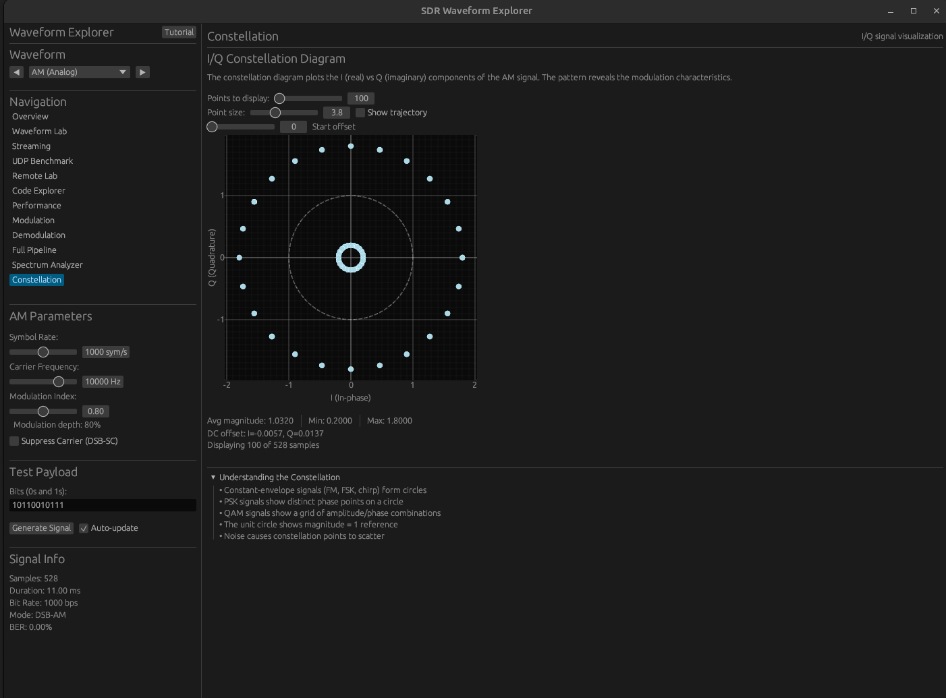Maximize the SDR Waveform Explorer window

click(914, 11)
